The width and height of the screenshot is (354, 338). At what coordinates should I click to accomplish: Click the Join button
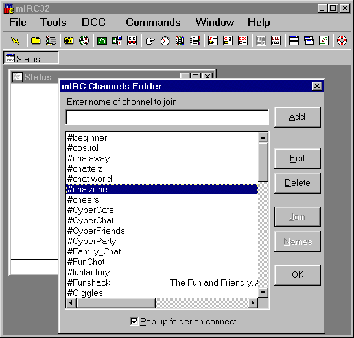(298, 217)
